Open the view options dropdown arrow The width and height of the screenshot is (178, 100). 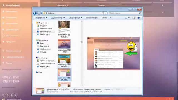coord(129,18)
